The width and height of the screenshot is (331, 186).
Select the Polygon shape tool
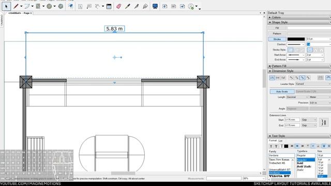[61, 6]
